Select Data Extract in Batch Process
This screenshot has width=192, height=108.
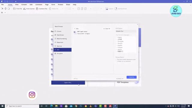click(x=62, y=35)
